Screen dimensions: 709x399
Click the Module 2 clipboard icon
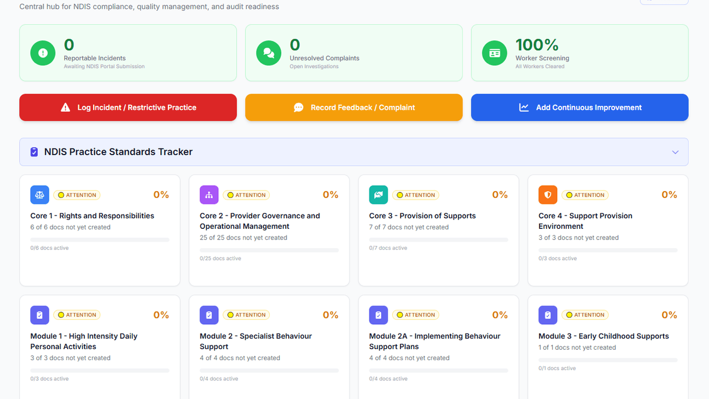pos(209,315)
